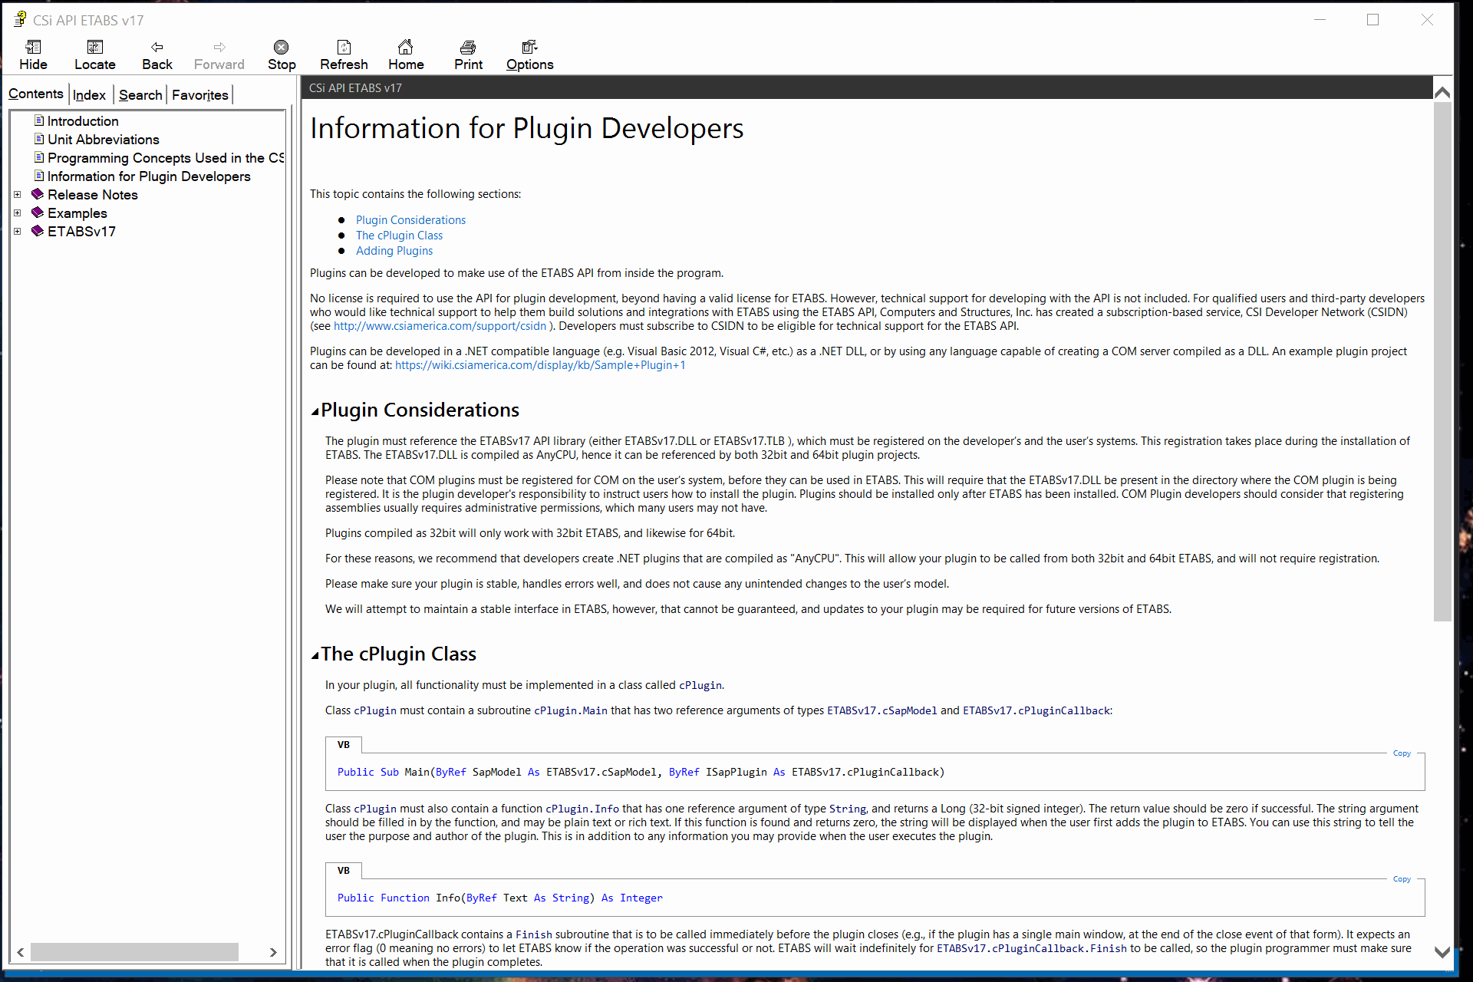Click the contents pane horizontal scrollbar thumb
Screen dimensions: 1473x982
coord(134,952)
